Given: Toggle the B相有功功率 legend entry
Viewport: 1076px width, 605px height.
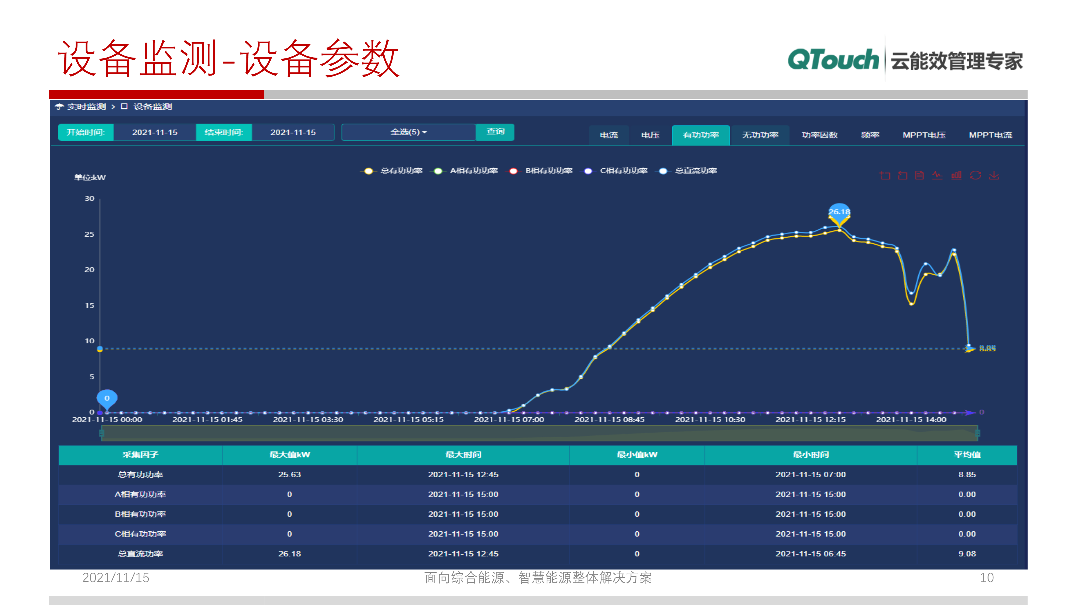Looking at the screenshot, I should (x=549, y=171).
